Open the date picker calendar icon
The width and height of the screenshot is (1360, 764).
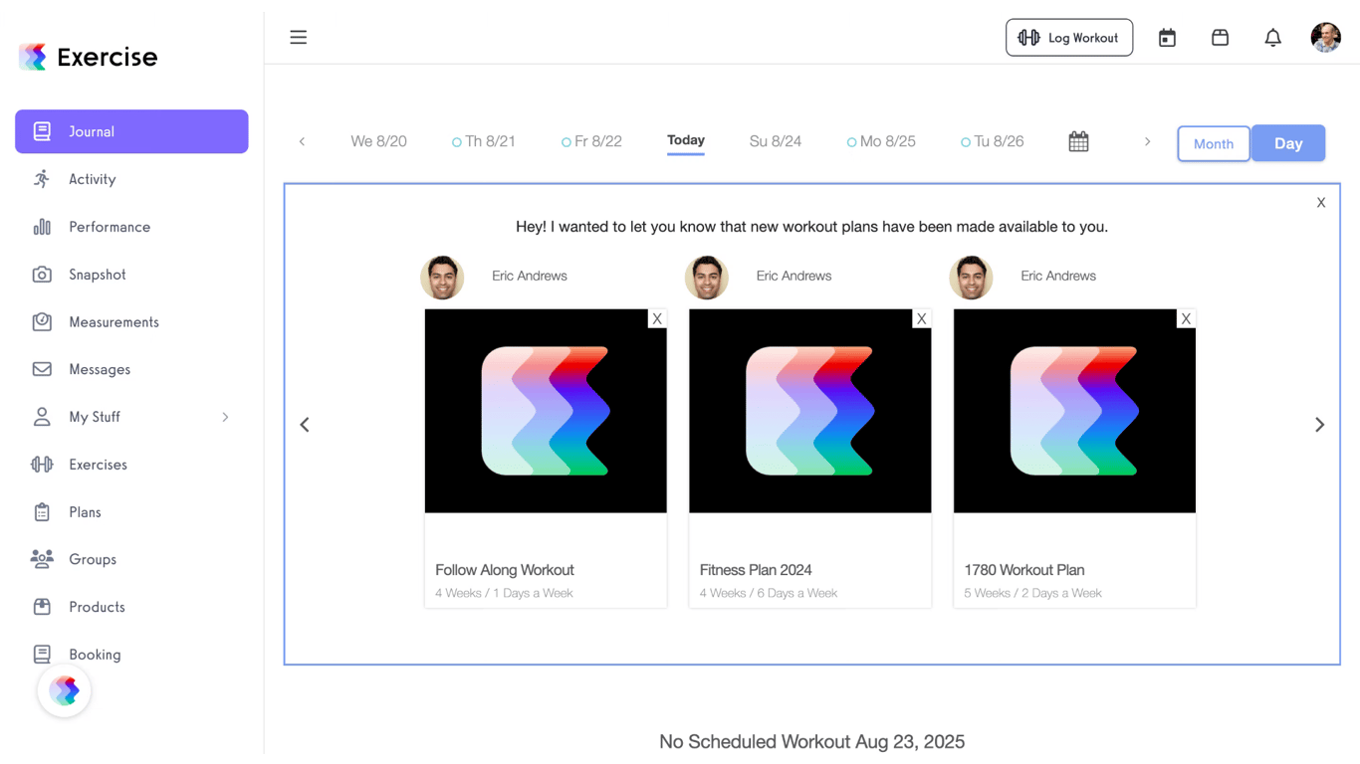tap(1078, 141)
